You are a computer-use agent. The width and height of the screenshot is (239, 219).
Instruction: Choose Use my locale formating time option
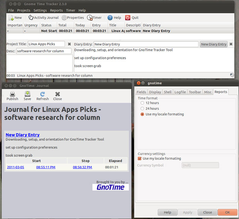pyautogui.click(x=142, y=114)
